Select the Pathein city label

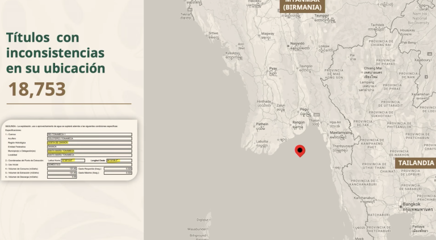pos(262,123)
